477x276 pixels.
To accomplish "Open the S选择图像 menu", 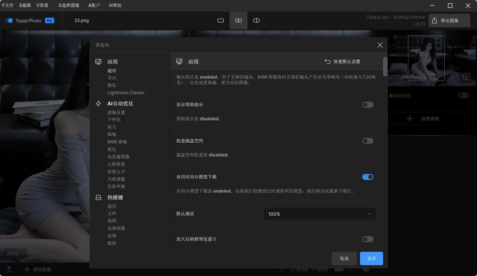I will pos(69,5).
